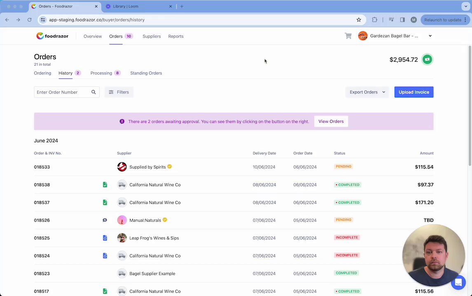Open a new browser tab
Image resolution: width=472 pixels, height=296 pixels.
(182, 6)
